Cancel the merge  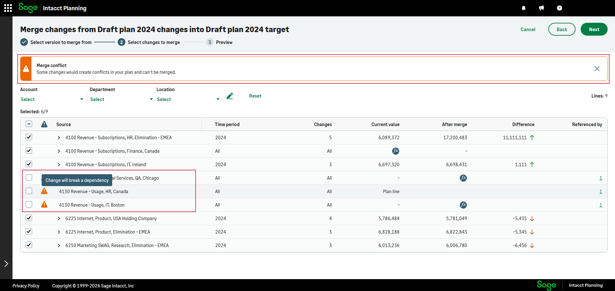click(x=528, y=30)
